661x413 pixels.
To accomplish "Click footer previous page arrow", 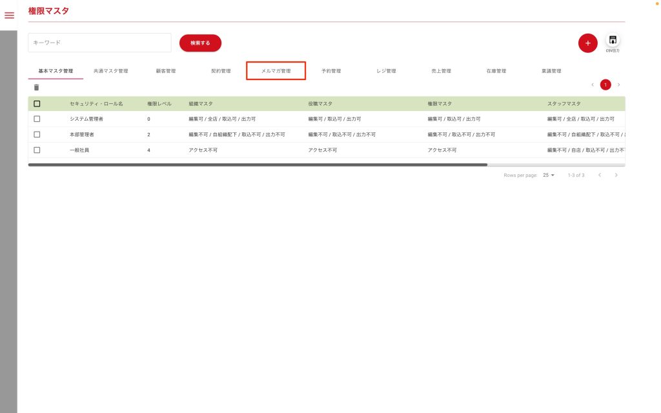I will [x=600, y=175].
